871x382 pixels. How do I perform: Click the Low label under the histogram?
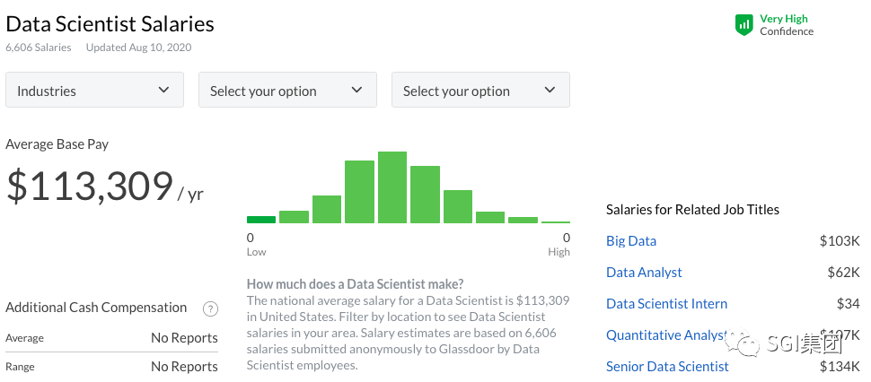point(257,252)
